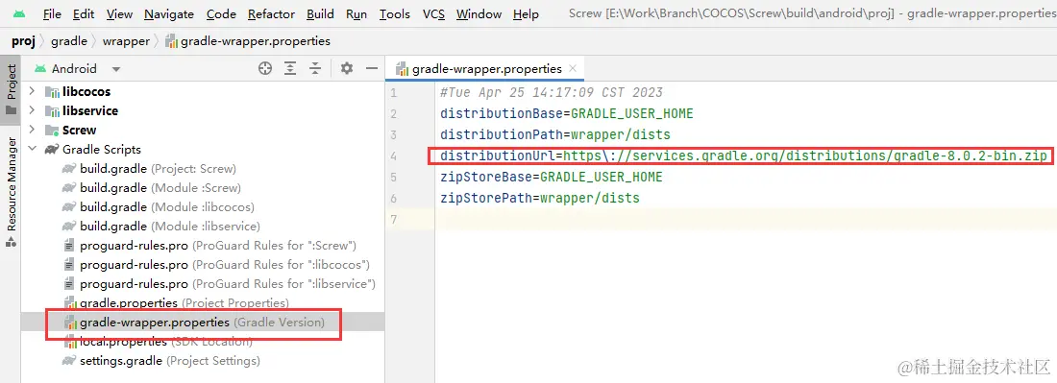Click the distributionBase=GRADLE_USER_HOME line
The height and width of the screenshot is (383, 1057).
566,114
